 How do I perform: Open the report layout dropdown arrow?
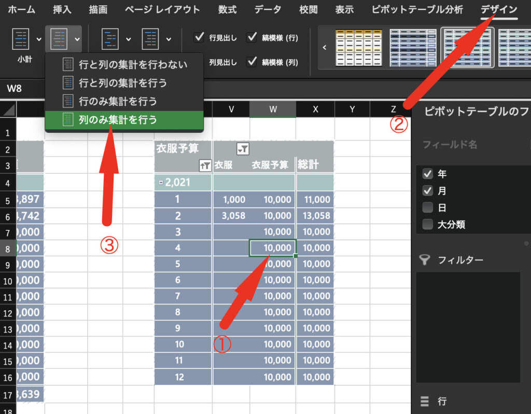point(129,39)
